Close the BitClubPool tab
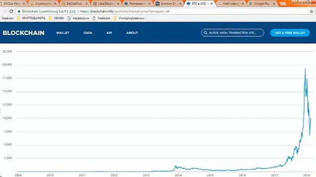This screenshot has width=316, height=177. [87, 3]
